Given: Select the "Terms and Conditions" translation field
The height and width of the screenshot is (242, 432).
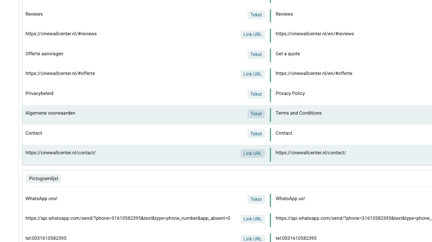Looking at the screenshot, I should (298, 113).
